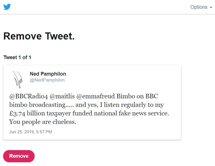This screenshot has width=215, height=166.
Task: Click the word 'Options' in the header
Action: [x=199, y=7]
